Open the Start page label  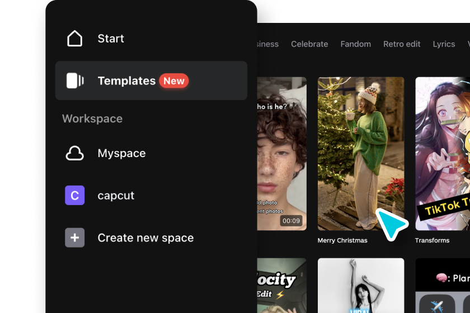[111, 39]
